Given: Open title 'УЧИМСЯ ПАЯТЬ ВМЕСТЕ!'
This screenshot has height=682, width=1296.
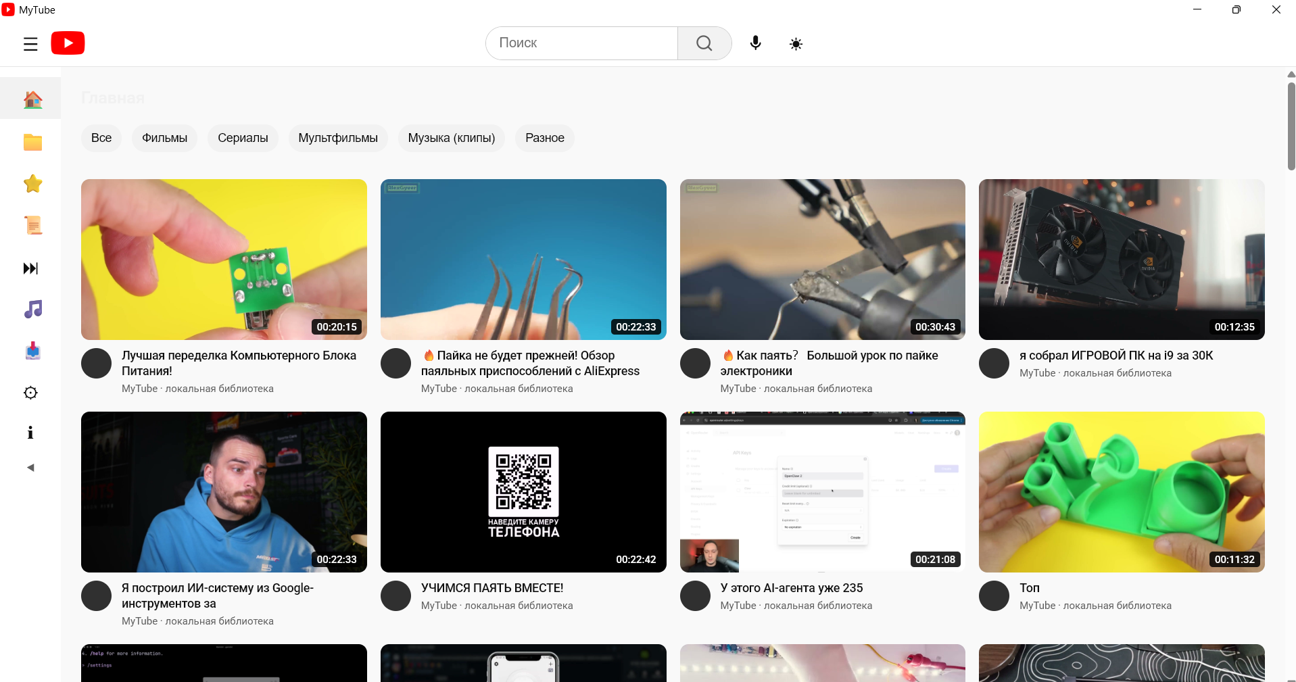Looking at the screenshot, I should [492, 588].
